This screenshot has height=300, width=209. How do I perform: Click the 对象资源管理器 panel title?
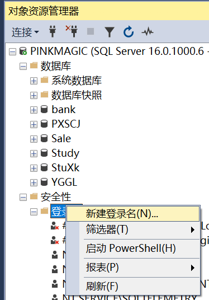click(x=44, y=11)
